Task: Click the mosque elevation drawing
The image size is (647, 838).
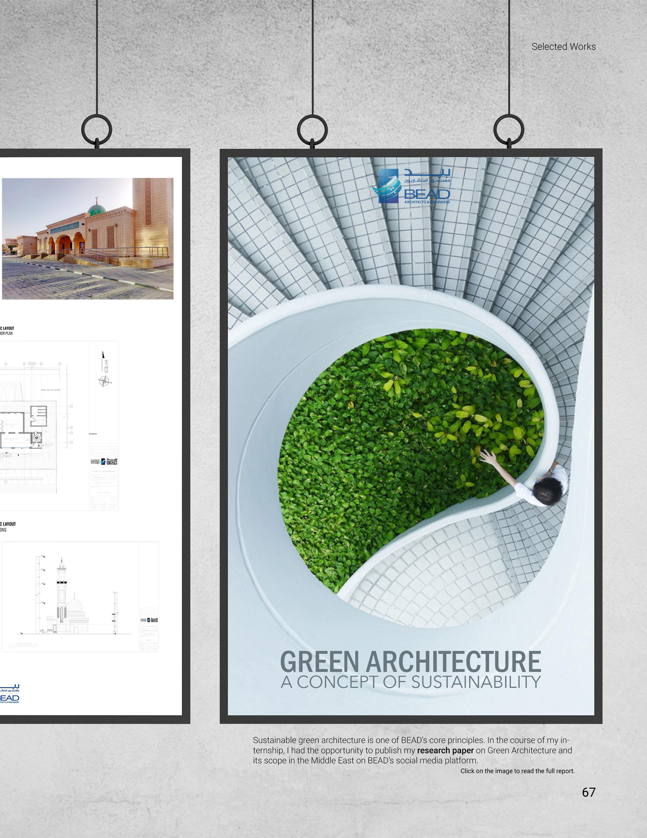Action: coord(69,599)
